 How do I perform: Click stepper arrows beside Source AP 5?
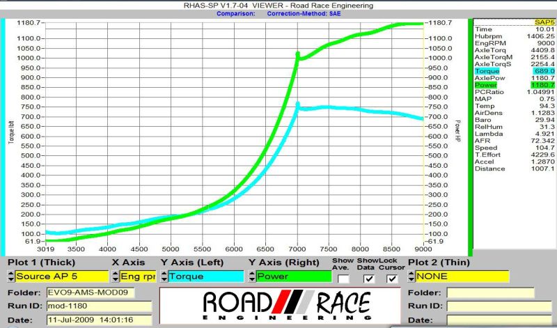pyautogui.click(x=10, y=276)
